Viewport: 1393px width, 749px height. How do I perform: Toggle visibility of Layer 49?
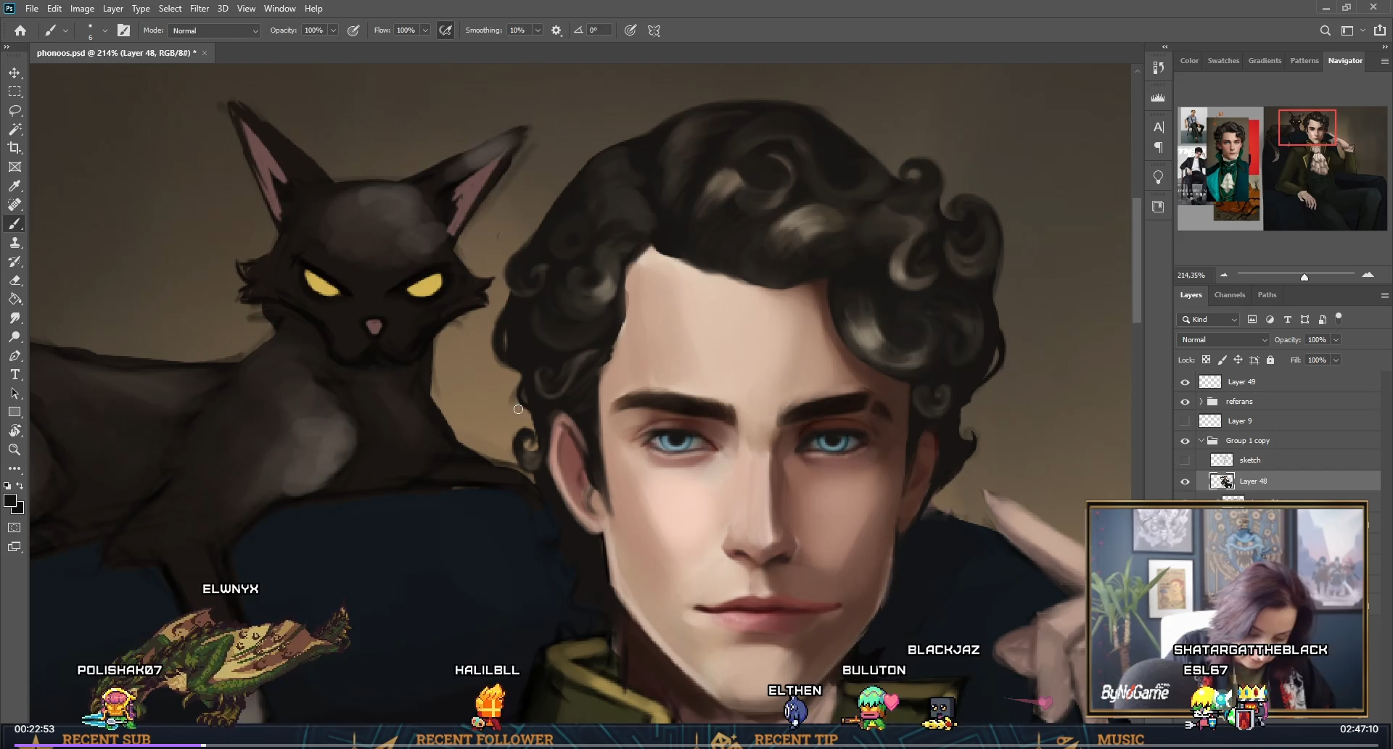pos(1185,382)
